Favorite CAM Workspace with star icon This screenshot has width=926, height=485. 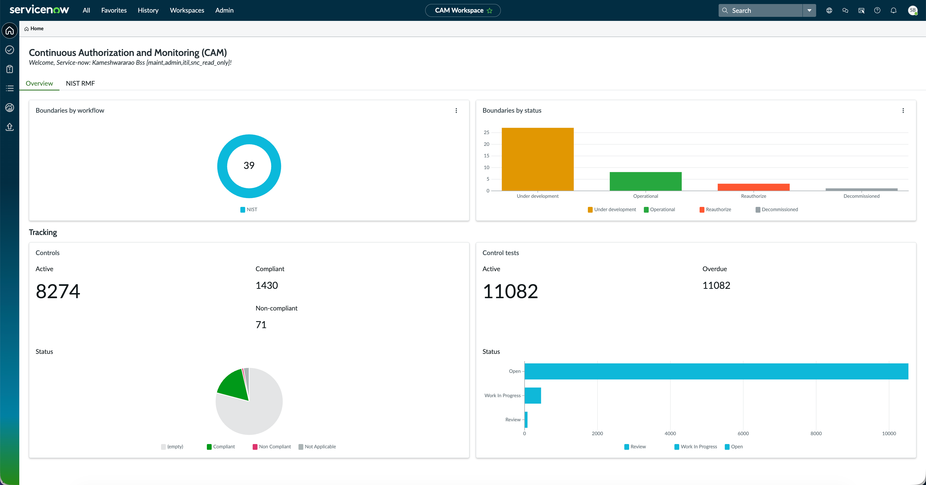click(490, 11)
